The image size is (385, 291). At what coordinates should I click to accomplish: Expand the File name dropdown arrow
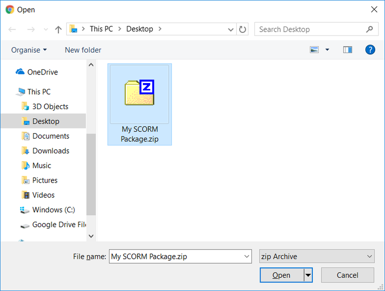(247, 256)
